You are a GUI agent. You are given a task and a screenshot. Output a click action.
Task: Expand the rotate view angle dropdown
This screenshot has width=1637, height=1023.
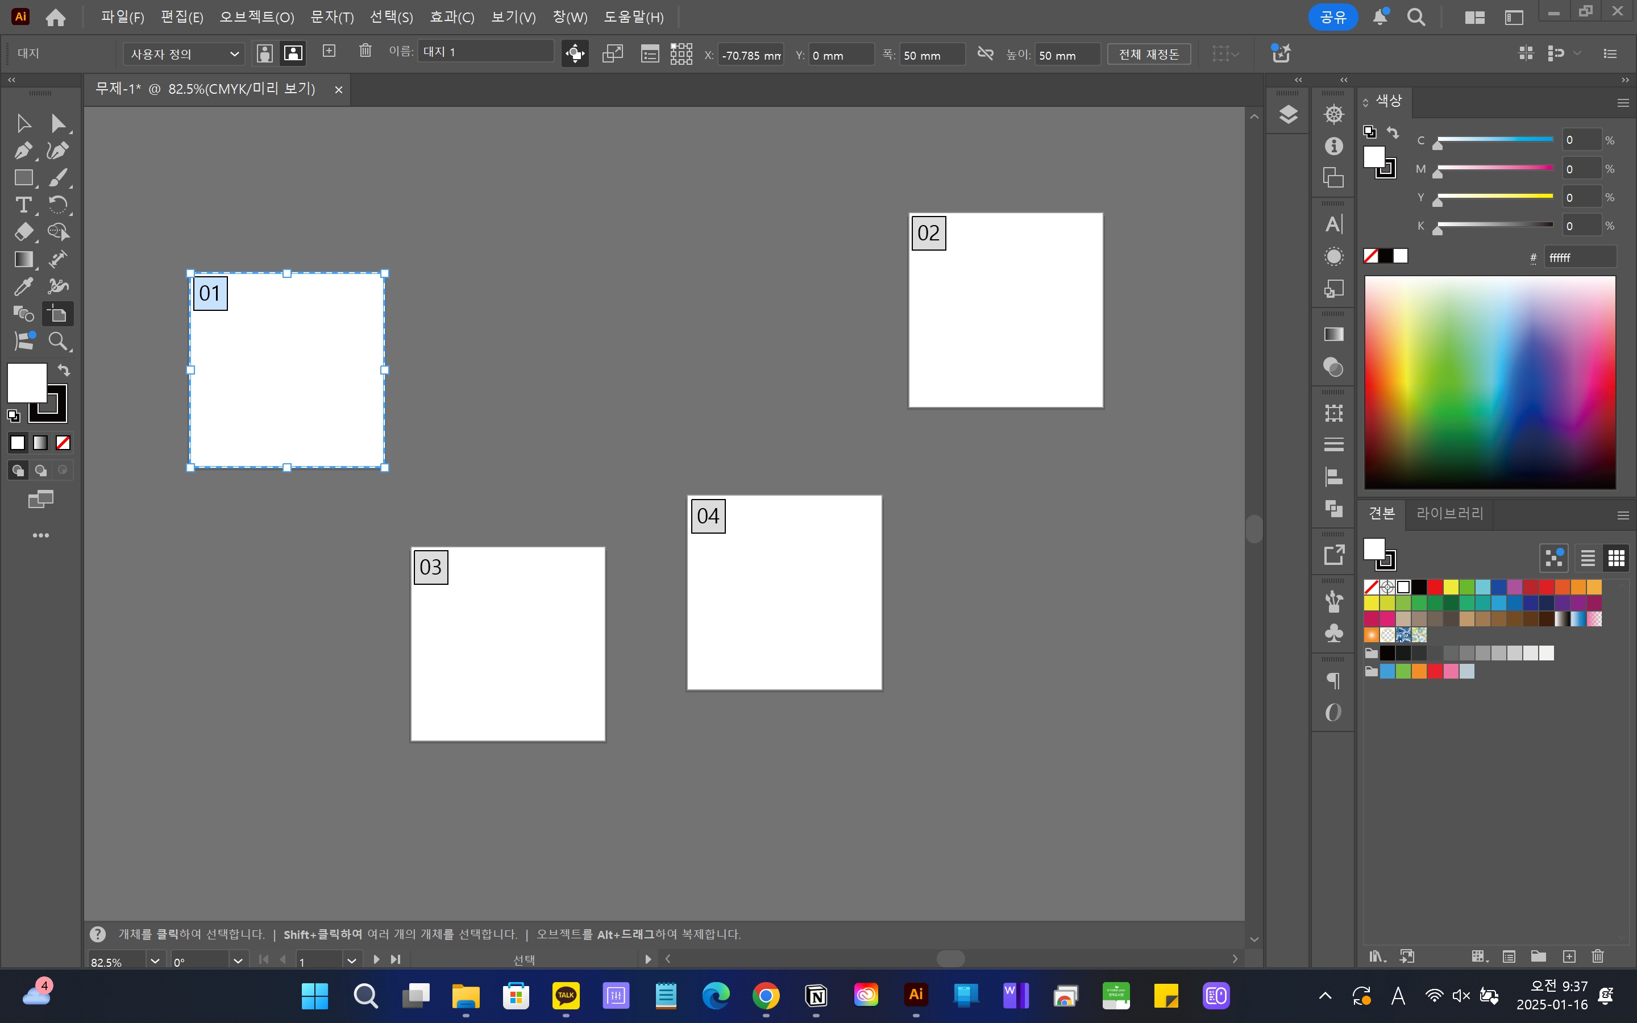click(x=238, y=960)
